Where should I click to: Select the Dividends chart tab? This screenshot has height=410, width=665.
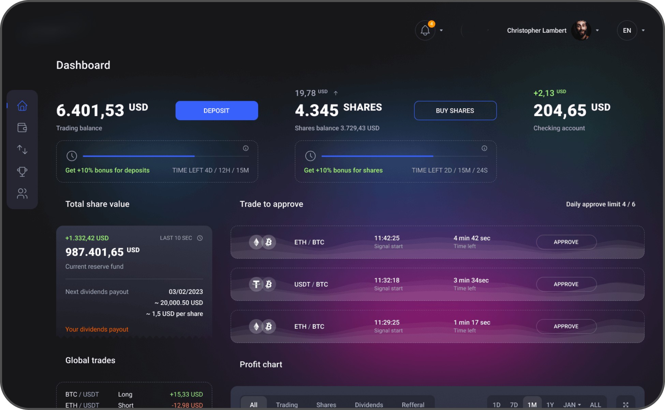369,405
